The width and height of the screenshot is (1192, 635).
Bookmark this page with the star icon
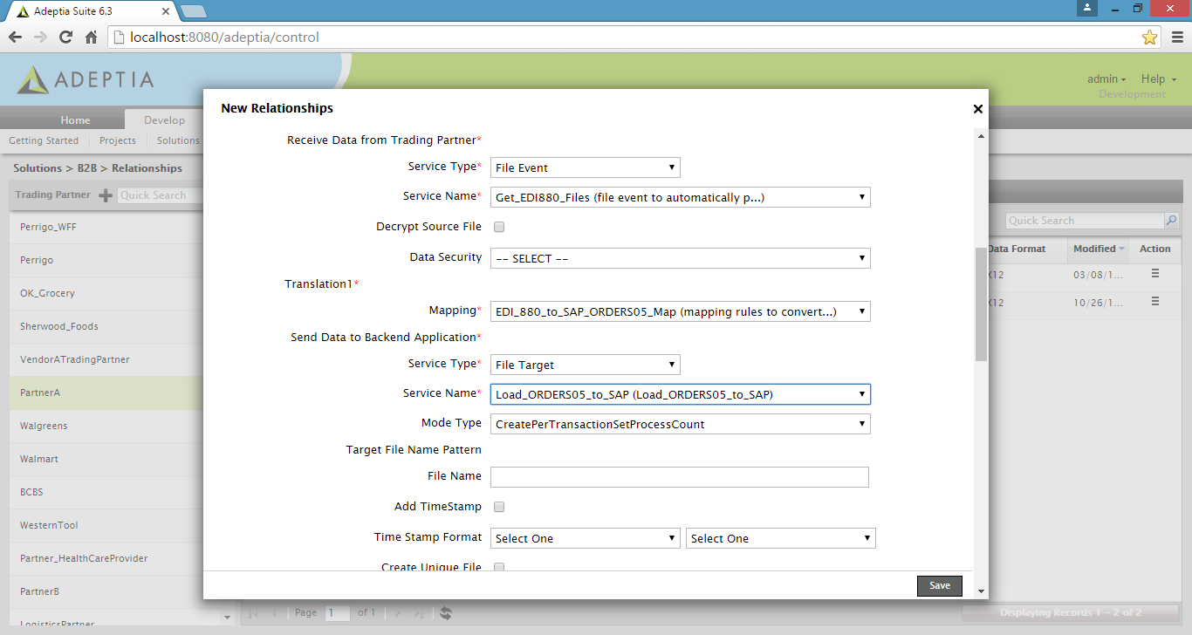click(x=1149, y=38)
